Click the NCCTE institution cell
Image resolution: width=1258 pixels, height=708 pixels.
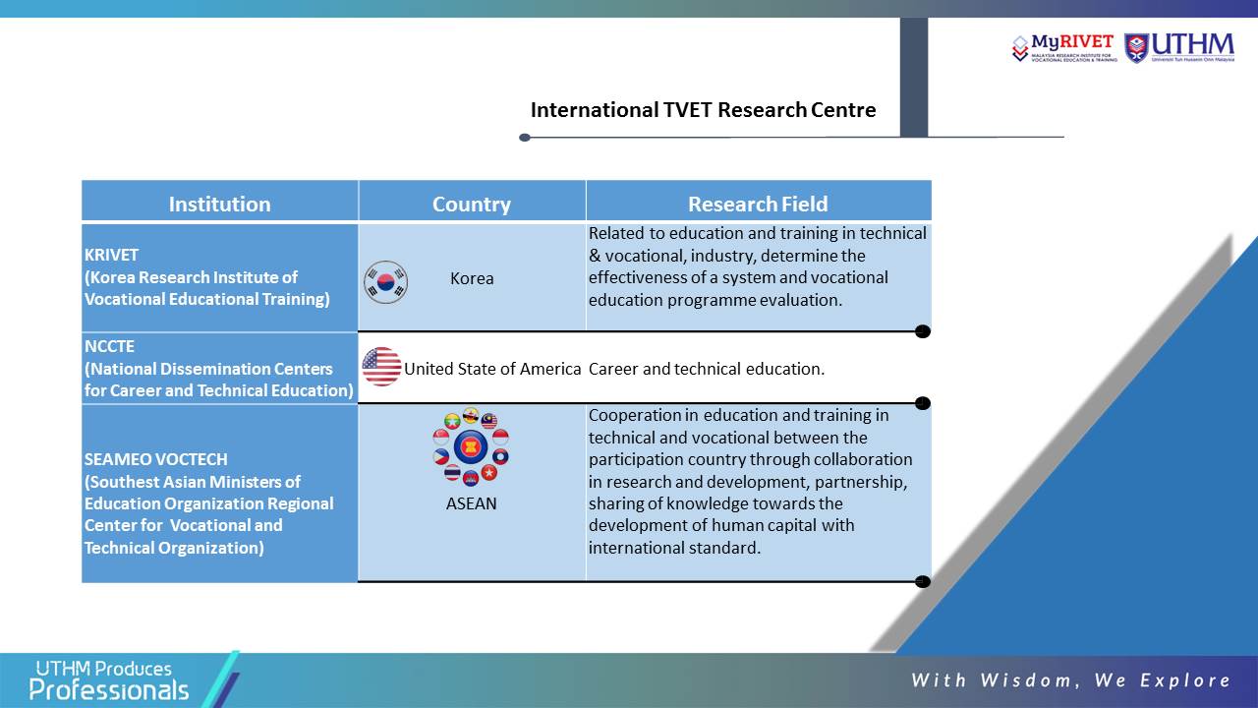tap(219, 368)
